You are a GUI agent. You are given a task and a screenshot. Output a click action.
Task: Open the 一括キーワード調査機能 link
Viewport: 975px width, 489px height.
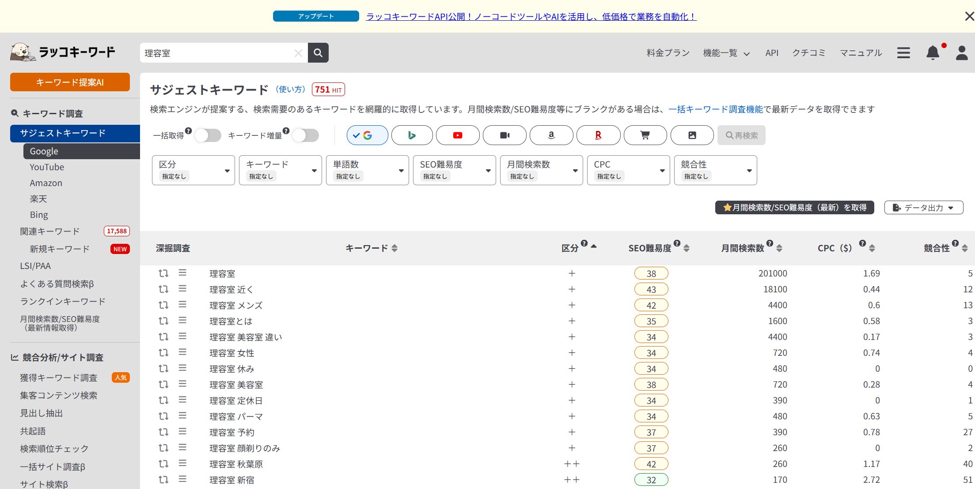click(x=715, y=109)
